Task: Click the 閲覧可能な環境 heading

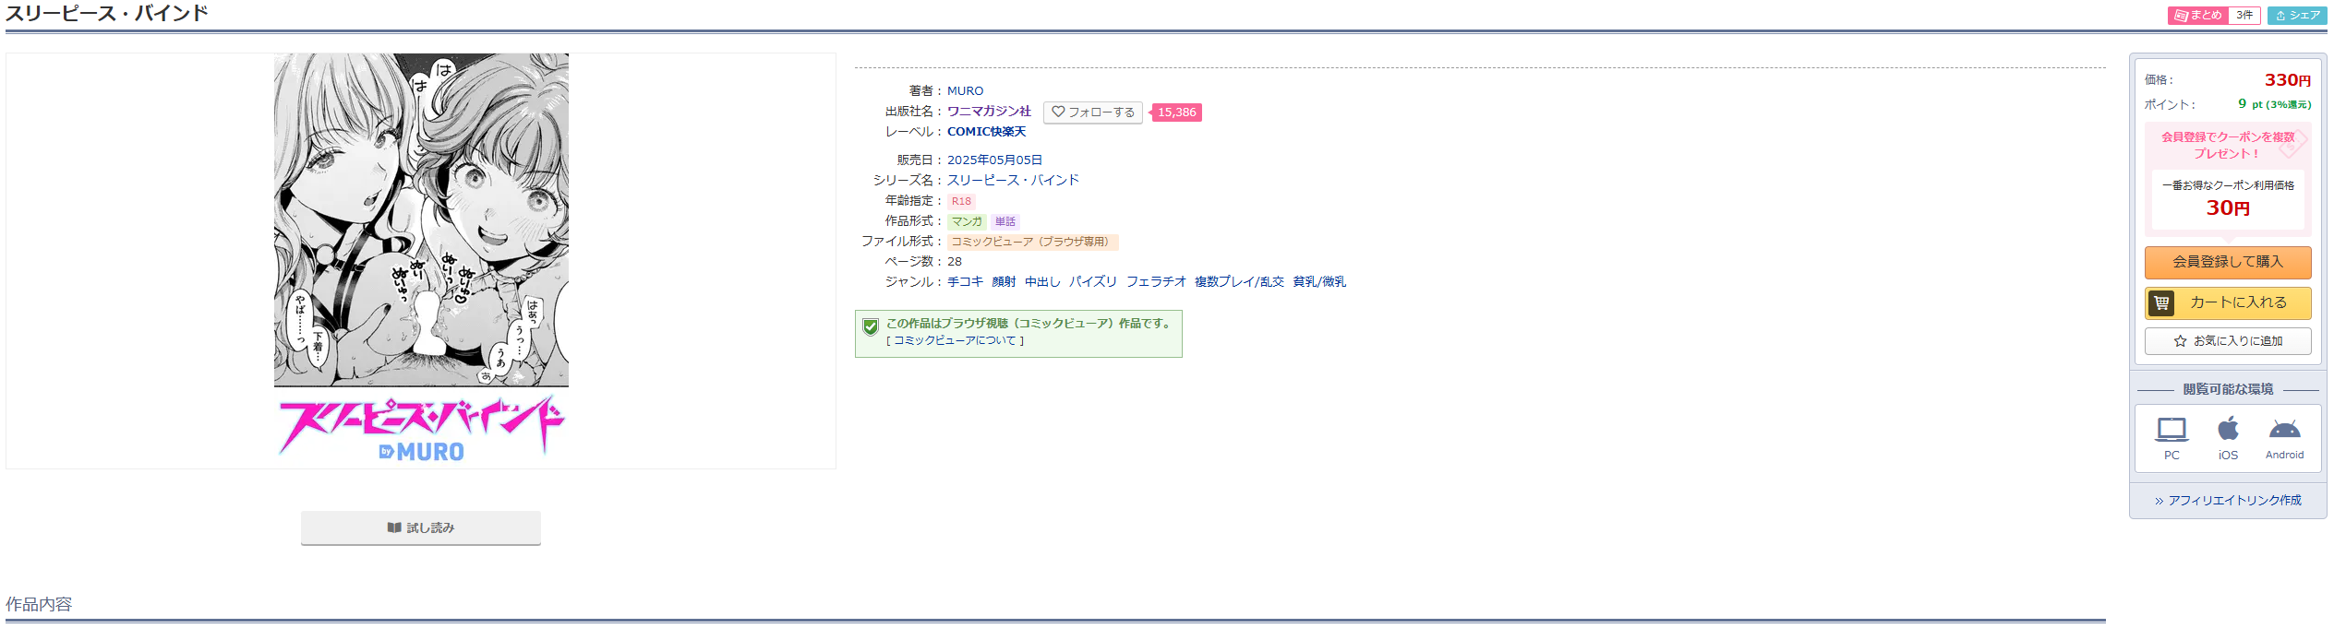Action: (2228, 389)
